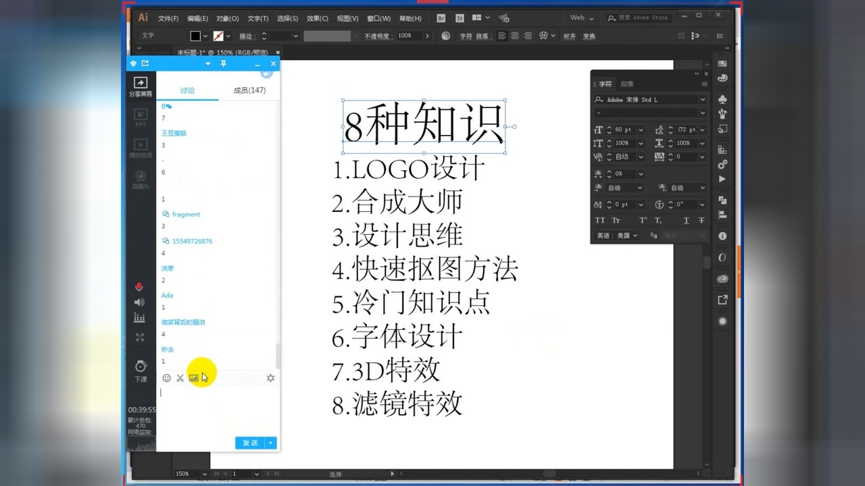865x486 pixels.
Task: Open the Adobe Stock (St) icon
Action: point(460,18)
